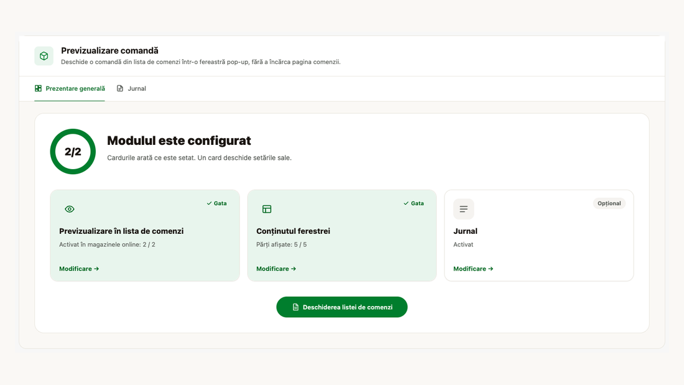Select the Jurnal card title

pyautogui.click(x=466, y=231)
